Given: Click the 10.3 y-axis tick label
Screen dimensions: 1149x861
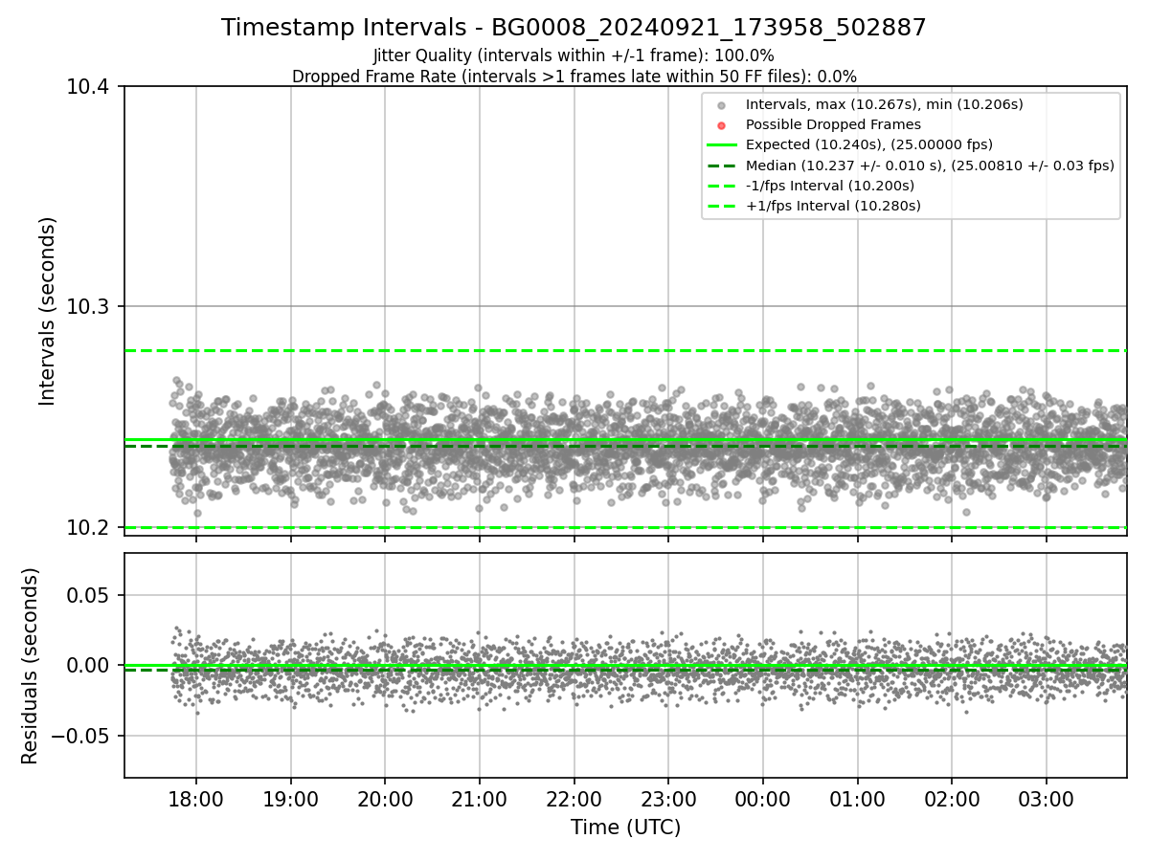Looking at the screenshot, I should [90, 307].
